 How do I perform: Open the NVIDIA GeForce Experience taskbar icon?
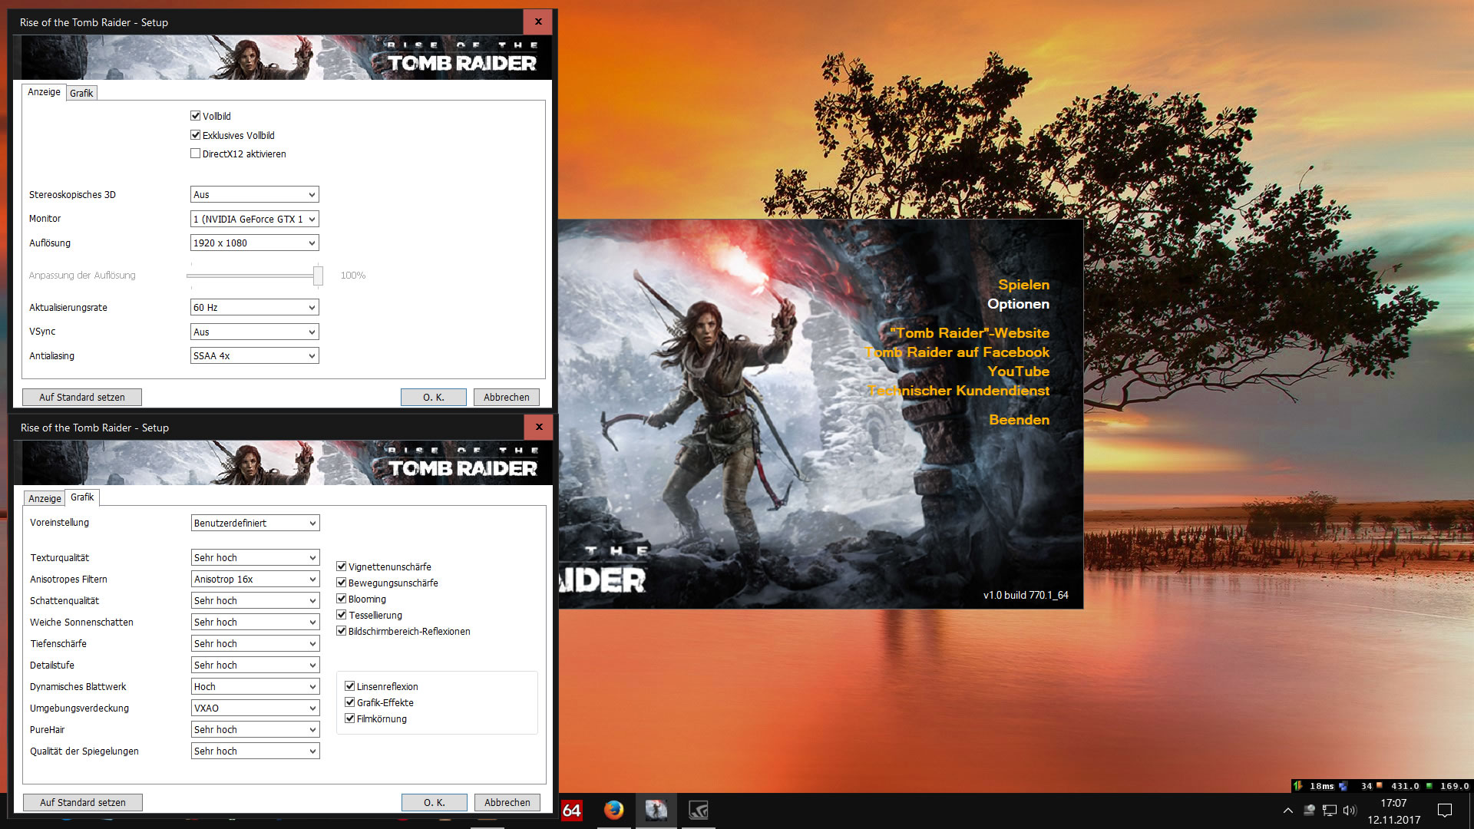click(x=698, y=810)
